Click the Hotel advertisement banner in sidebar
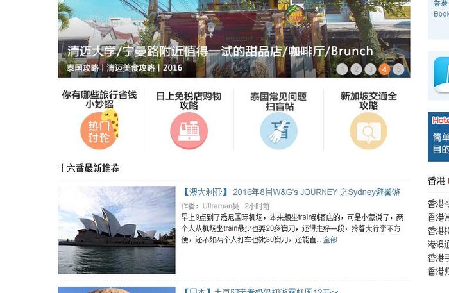This screenshot has width=449, height=293. pyautogui.click(x=438, y=137)
